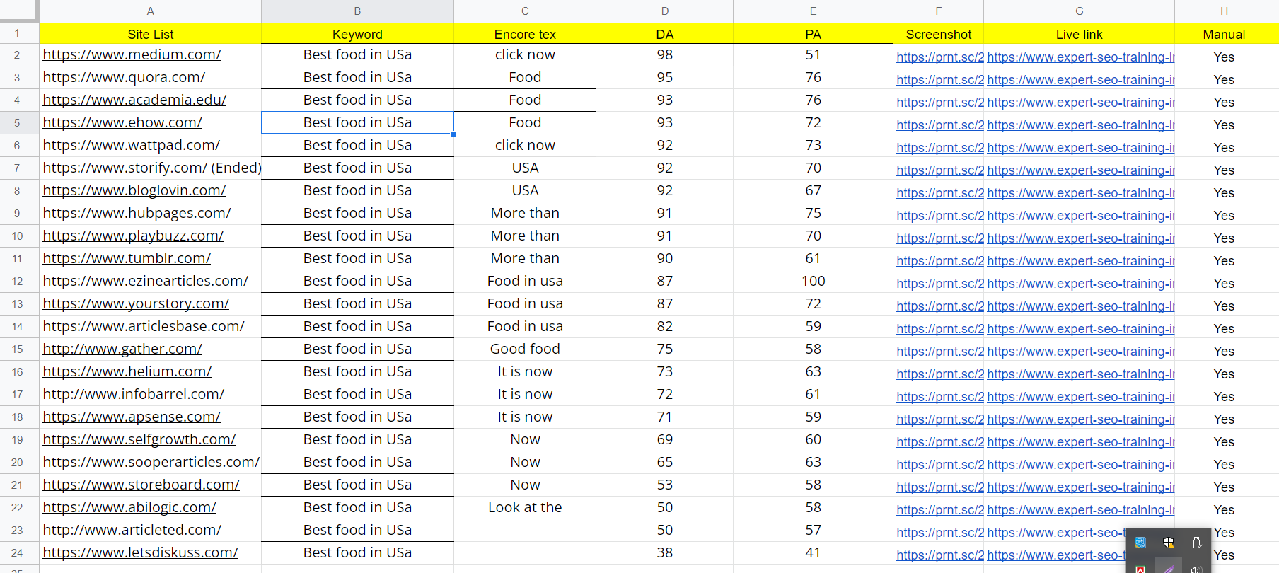
Task: Select row 7 by clicking its row number
Action: 17,168
